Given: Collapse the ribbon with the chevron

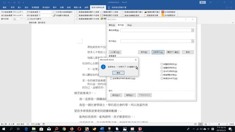Looking at the screenshot, I should 233,23.
